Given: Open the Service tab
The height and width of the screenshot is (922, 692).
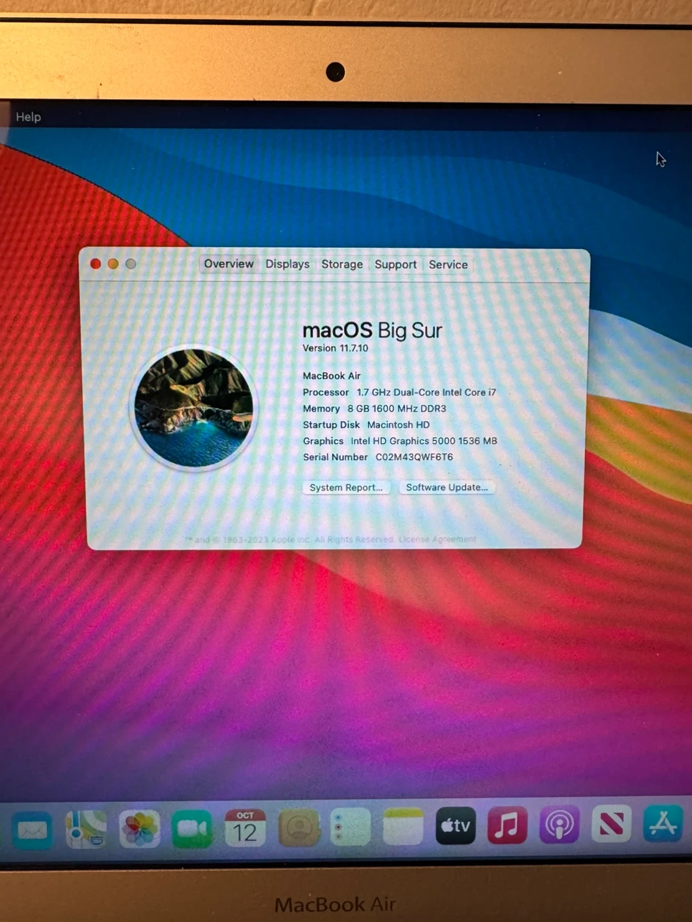Looking at the screenshot, I should (448, 264).
